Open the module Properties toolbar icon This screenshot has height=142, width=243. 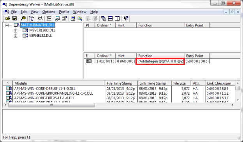[64, 19]
